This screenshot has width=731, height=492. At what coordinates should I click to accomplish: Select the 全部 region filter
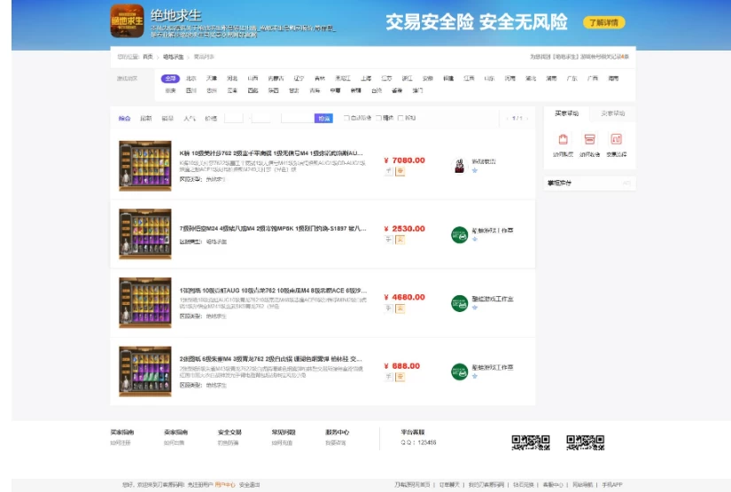coord(170,78)
